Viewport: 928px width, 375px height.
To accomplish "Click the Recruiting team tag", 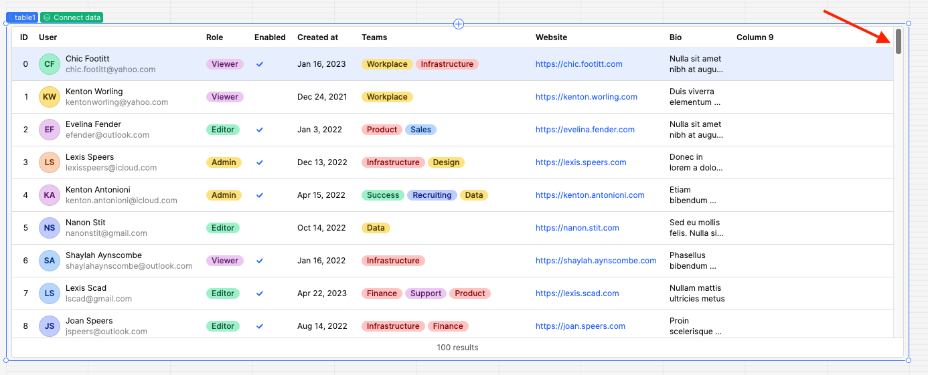I will click(432, 195).
